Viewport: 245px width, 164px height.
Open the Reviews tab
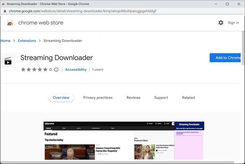tap(134, 98)
